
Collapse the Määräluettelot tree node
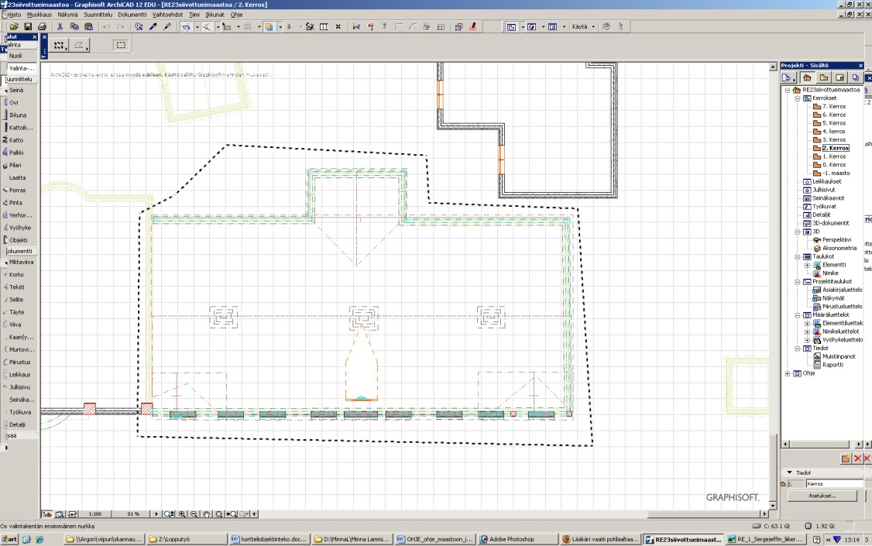coord(797,315)
